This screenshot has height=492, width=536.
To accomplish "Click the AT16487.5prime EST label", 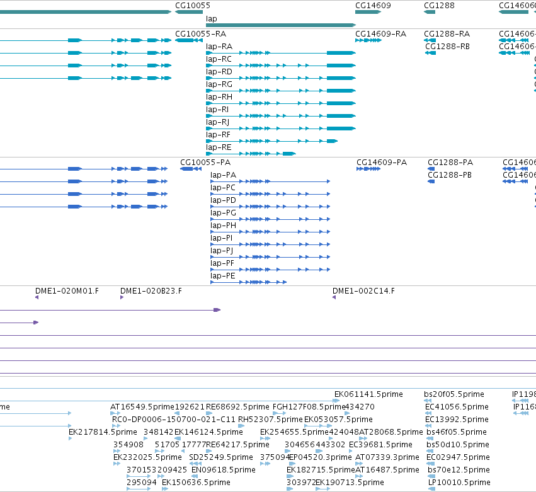I will coord(387,470).
